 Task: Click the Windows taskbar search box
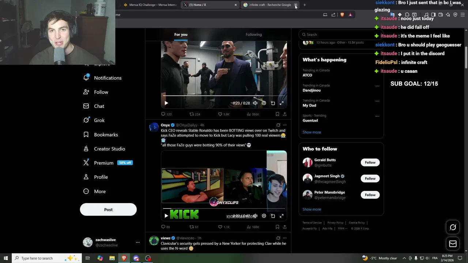pos(46,258)
